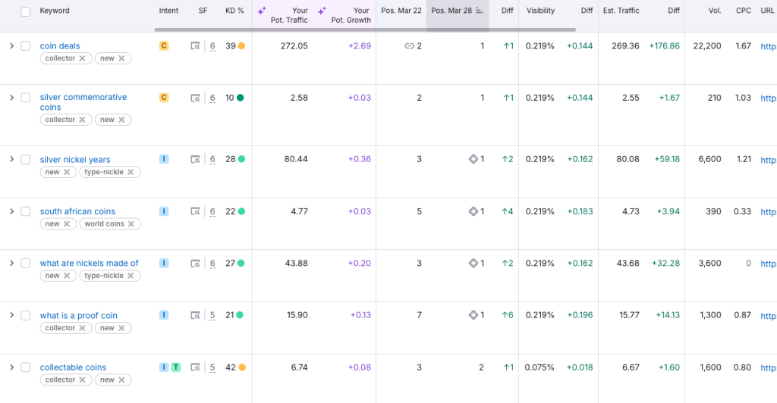Expand the south african coins row
This screenshot has width=777, height=403.
pos(11,211)
